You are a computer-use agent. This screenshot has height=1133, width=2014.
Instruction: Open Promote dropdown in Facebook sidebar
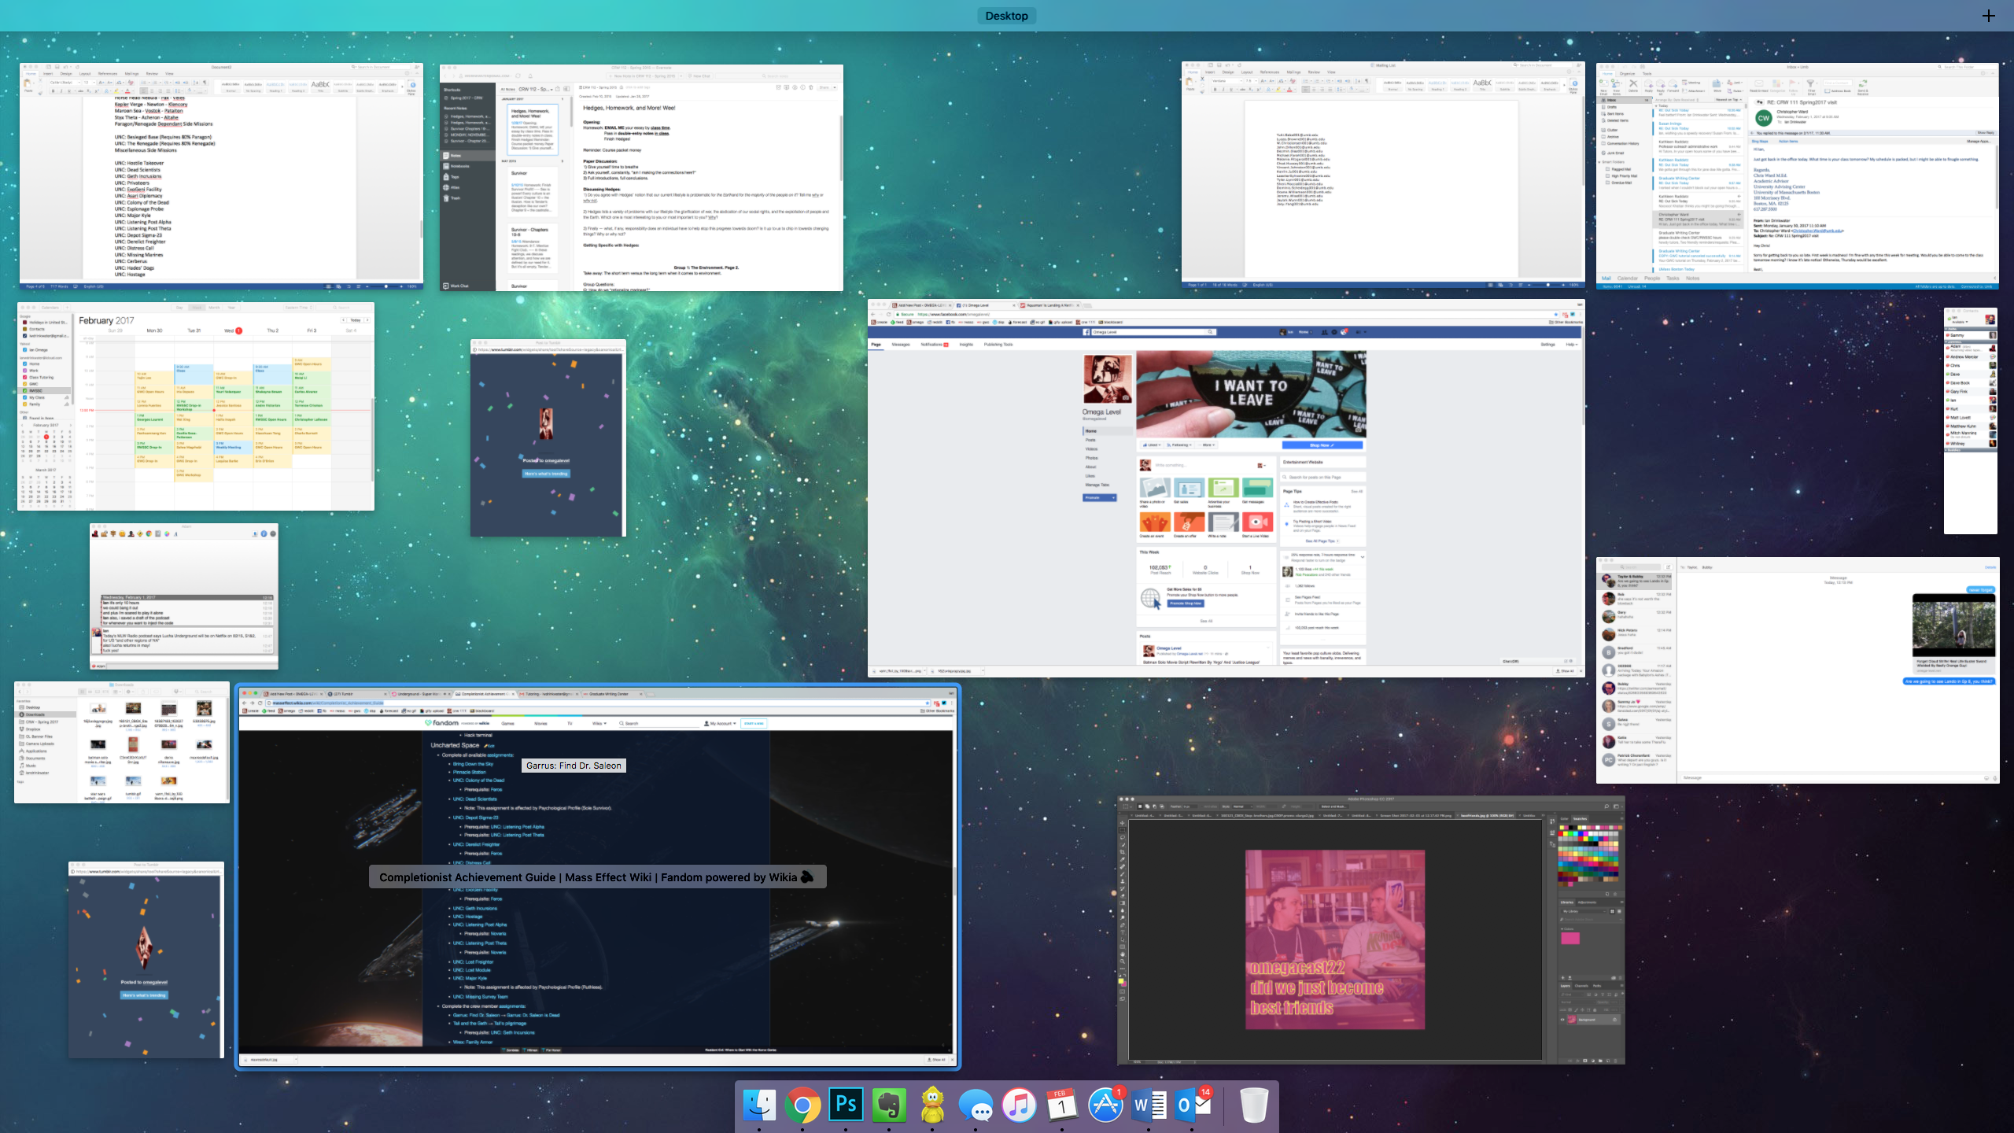click(1100, 497)
